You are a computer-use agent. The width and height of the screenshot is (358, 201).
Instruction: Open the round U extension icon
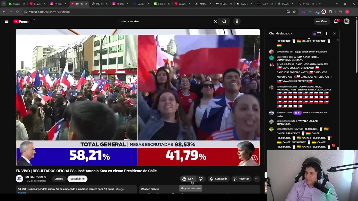[x=324, y=12]
